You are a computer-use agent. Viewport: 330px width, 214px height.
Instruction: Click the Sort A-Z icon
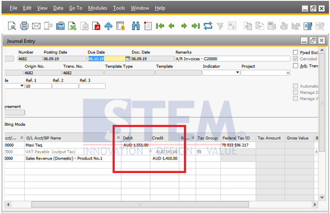(232, 26)
